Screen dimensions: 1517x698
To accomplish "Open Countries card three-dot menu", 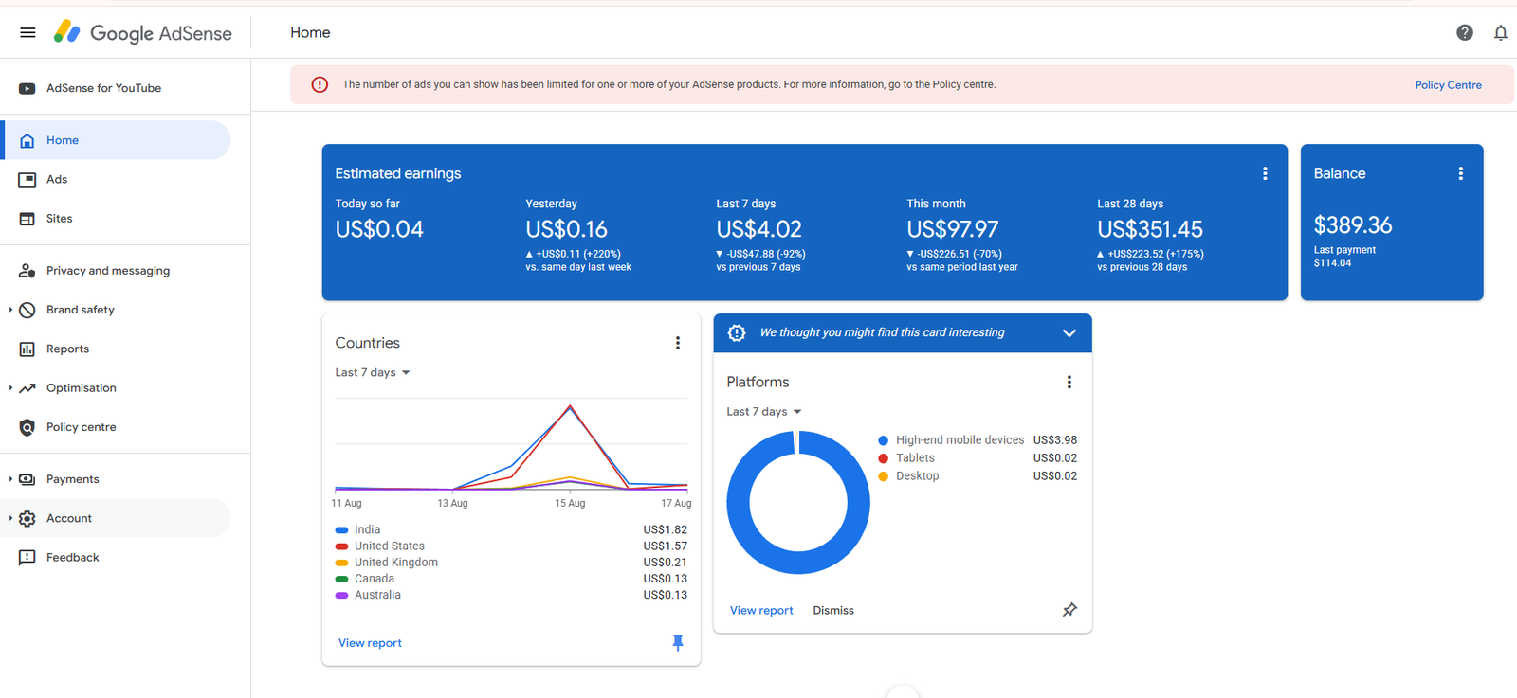I will click(x=678, y=343).
